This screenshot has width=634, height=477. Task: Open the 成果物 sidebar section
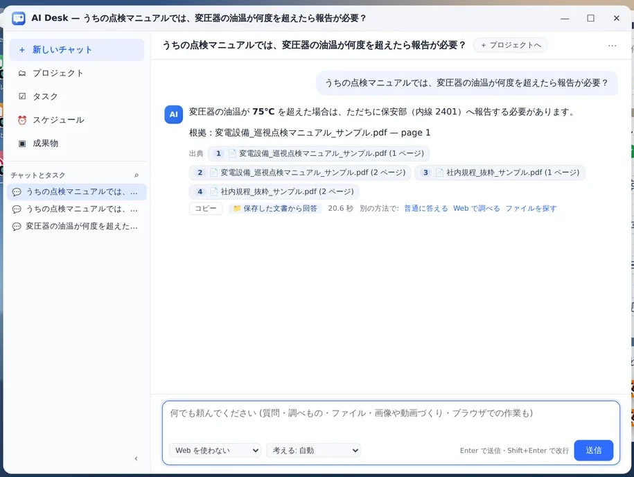76,144
